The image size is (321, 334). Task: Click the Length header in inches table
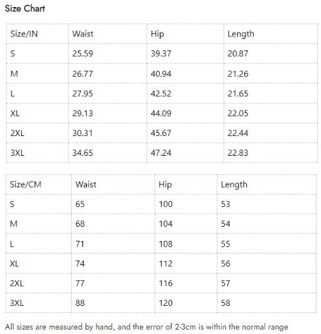tap(241, 34)
